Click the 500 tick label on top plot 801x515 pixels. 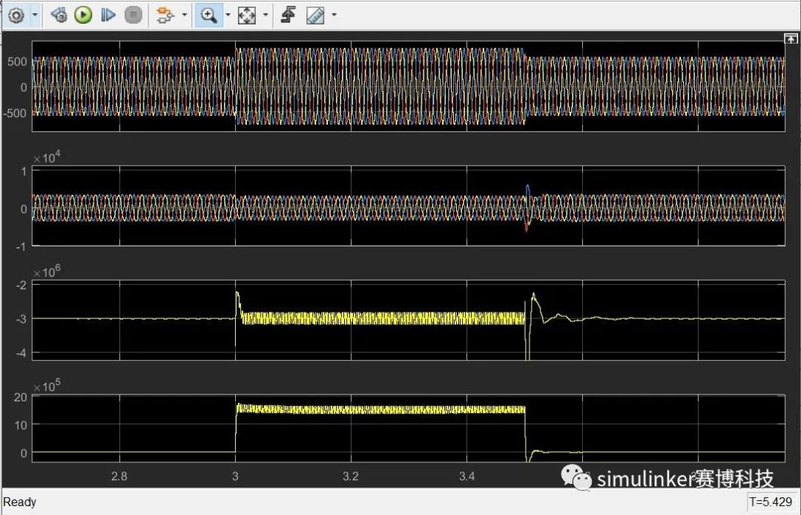(x=17, y=62)
